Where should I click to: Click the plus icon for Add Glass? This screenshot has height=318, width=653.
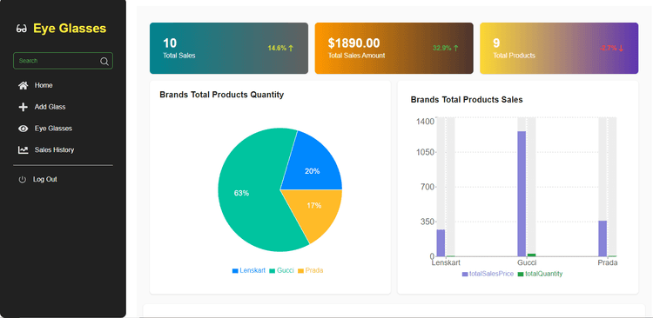point(24,107)
